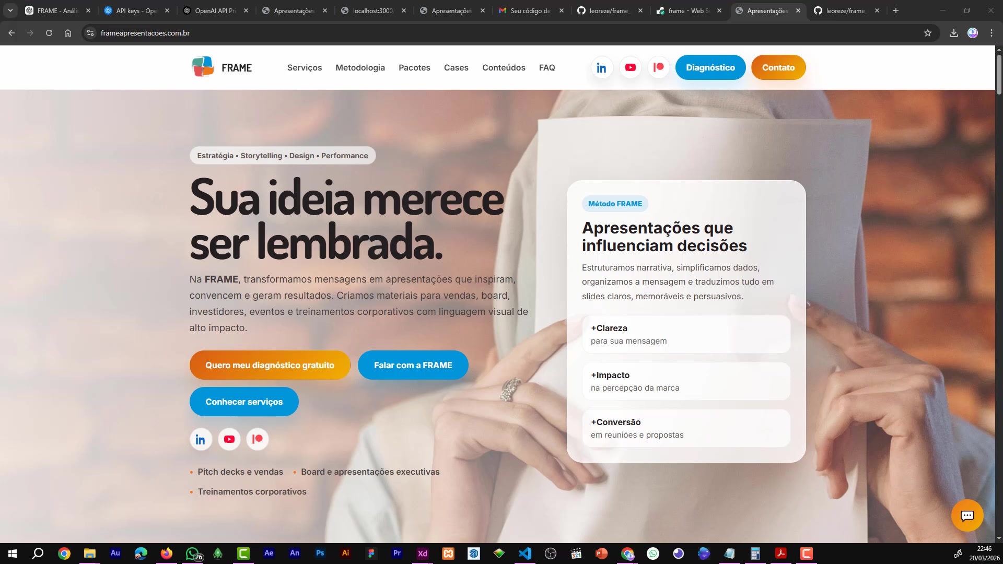Click the +Impacto card
Viewport: 1003px width, 564px height.
(x=686, y=381)
